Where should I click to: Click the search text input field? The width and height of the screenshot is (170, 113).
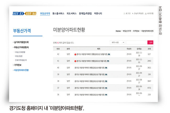click(x=136, y=42)
